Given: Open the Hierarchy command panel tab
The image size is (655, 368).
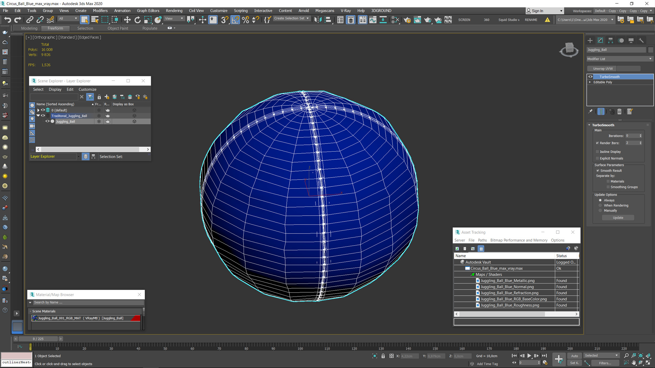Looking at the screenshot, I should click(611, 41).
